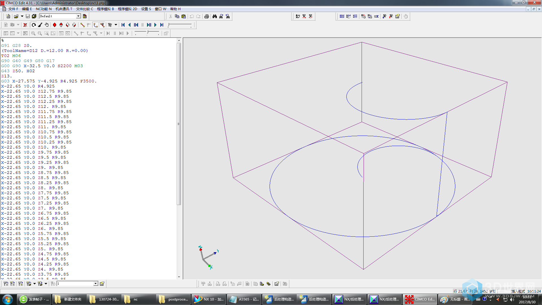
Task: Open the 帮助 H menu
Action: (175, 9)
